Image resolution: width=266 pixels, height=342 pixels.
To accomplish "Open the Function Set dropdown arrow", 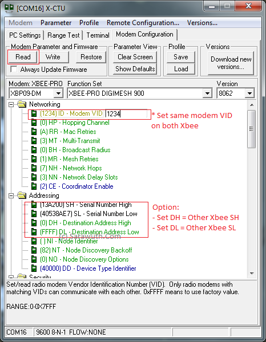I will [x=207, y=93].
